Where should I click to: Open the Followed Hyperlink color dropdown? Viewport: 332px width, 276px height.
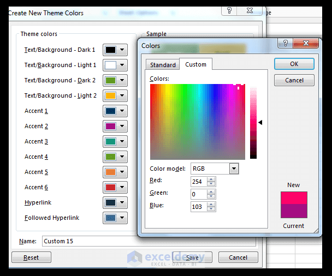pyautogui.click(x=115, y=218)
